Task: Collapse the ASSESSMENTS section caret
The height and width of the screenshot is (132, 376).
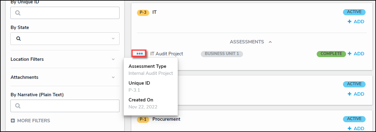Action: (270, 42)
